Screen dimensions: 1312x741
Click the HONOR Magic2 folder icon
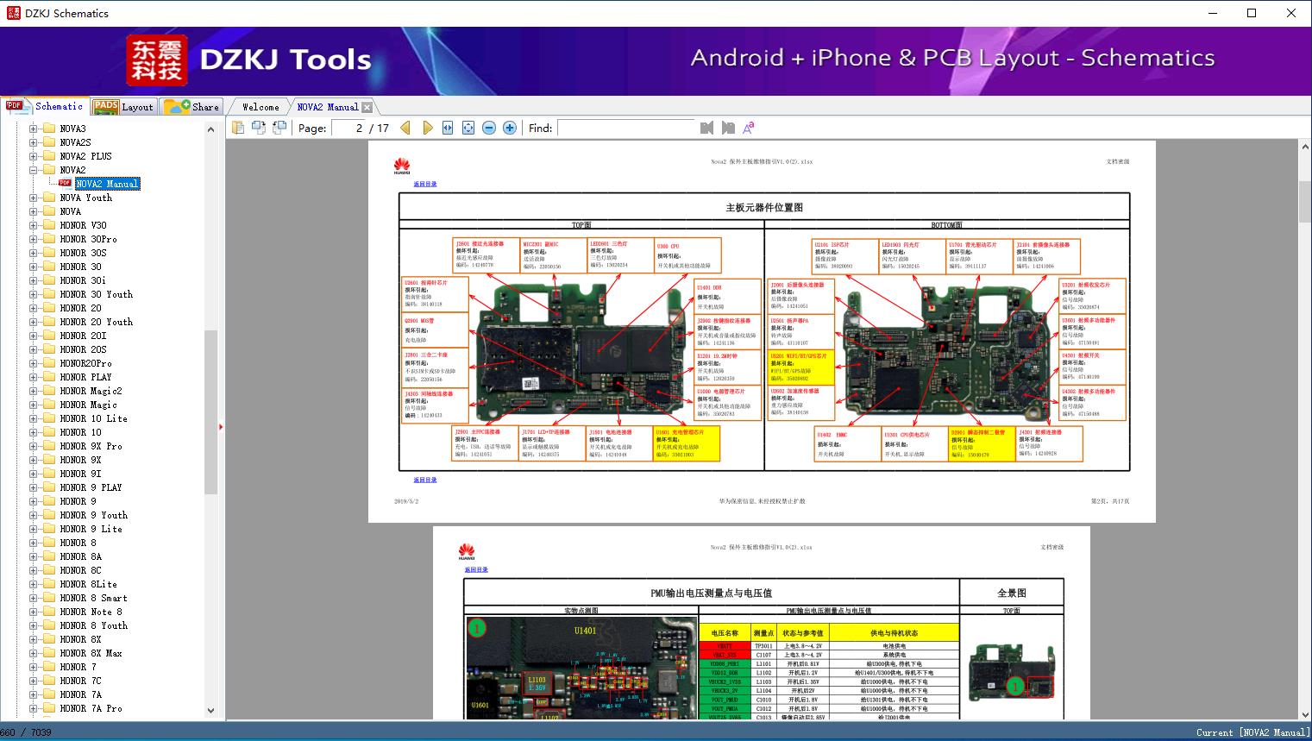[49, 391]
